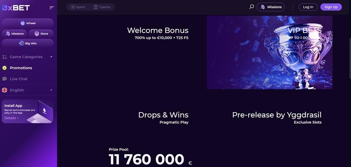Open Missions in the sidebar
This screenshot has width=351, height=167.
coord(15,34)
